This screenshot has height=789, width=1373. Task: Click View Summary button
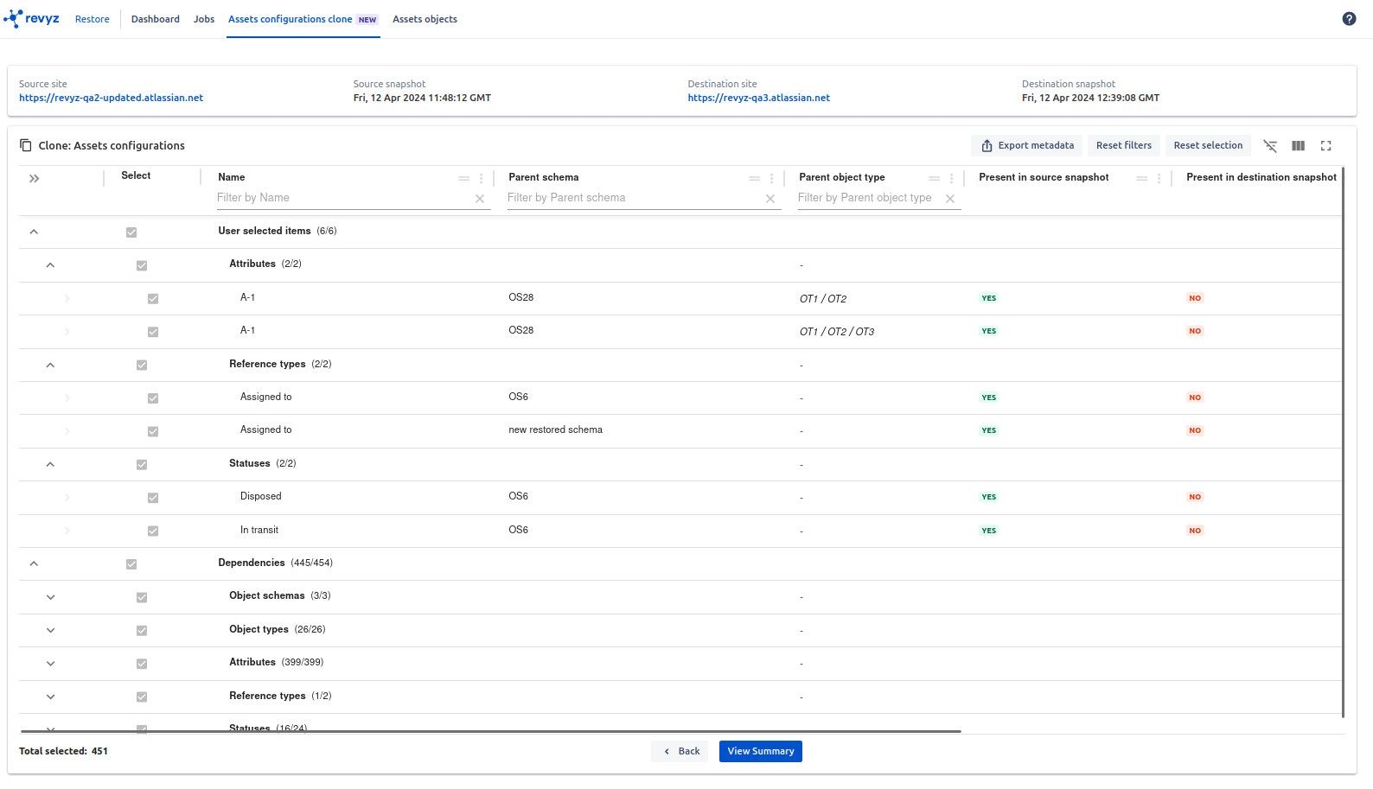pyautogui.click(x=761, y=751)
